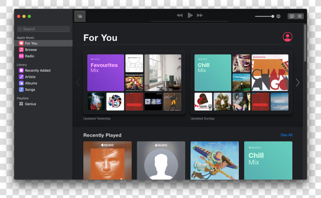Open the Accelerator album artwork
Image resolution: width=321 pixels, height=198 pixels.
coord(134,82)
